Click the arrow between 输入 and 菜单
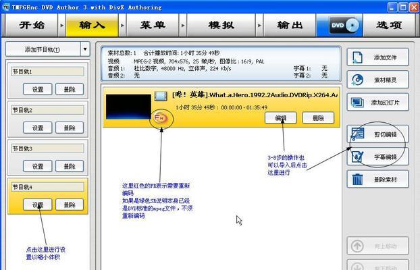The image size is (420, 270). [122, 26]
